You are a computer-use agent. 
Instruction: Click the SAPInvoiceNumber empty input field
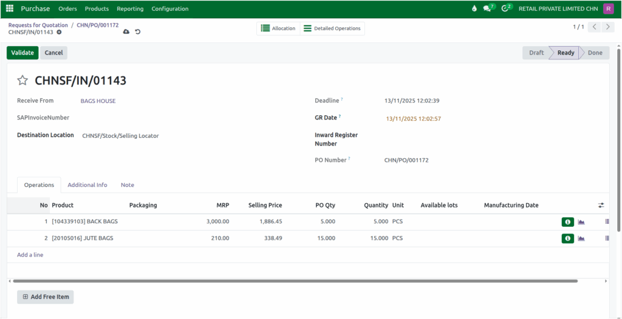pos(190,118)
